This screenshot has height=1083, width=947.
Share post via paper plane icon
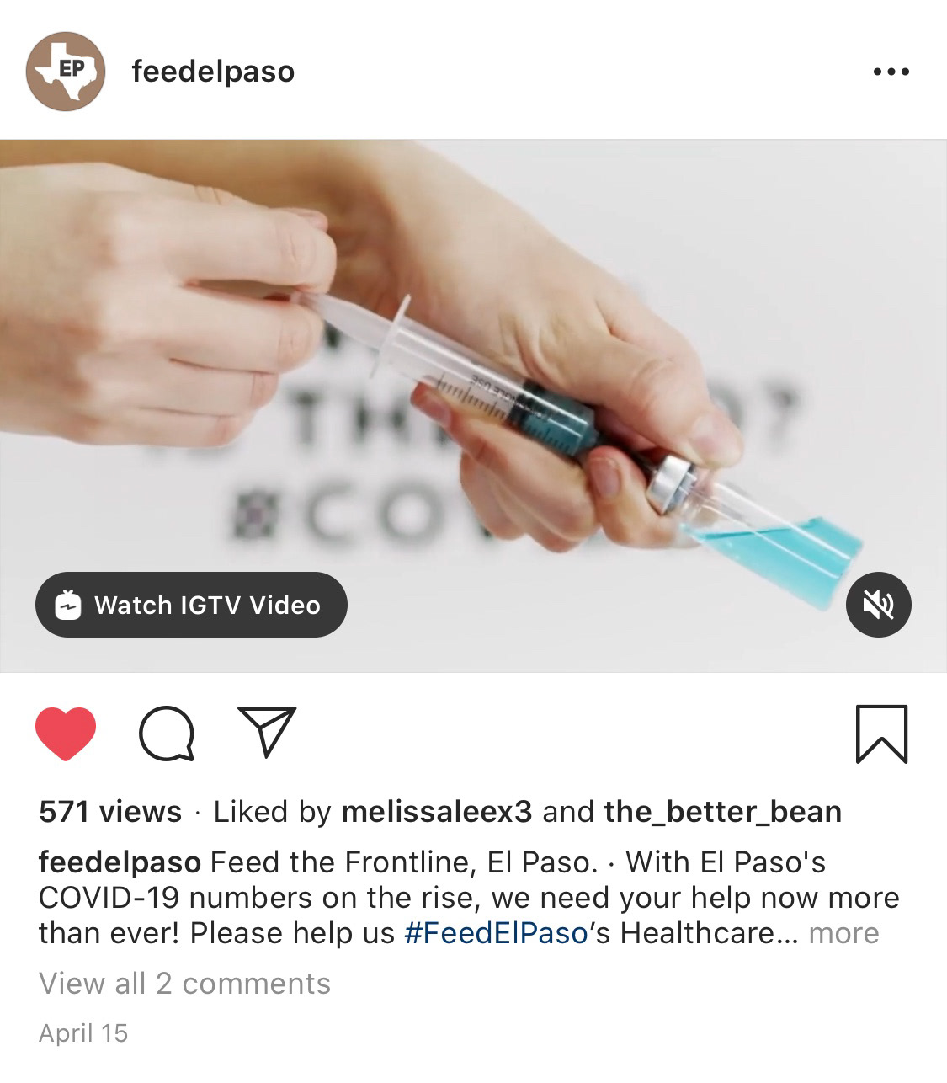(x=268, y=731)
